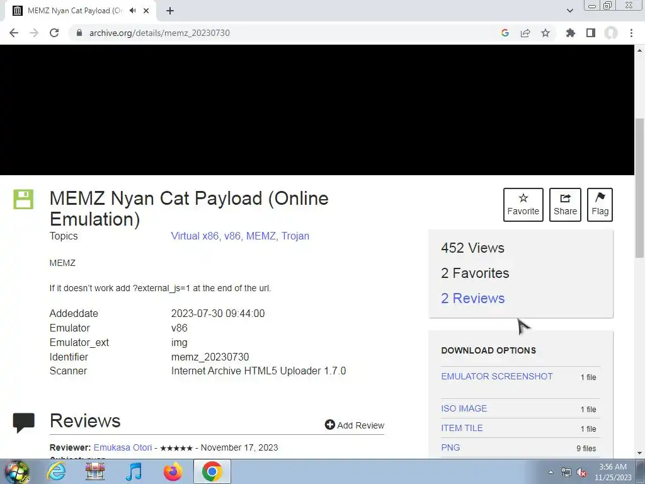This screenshot has height=484, width=645.
Task: Open the v86 topic link
Action: point(232,236)
